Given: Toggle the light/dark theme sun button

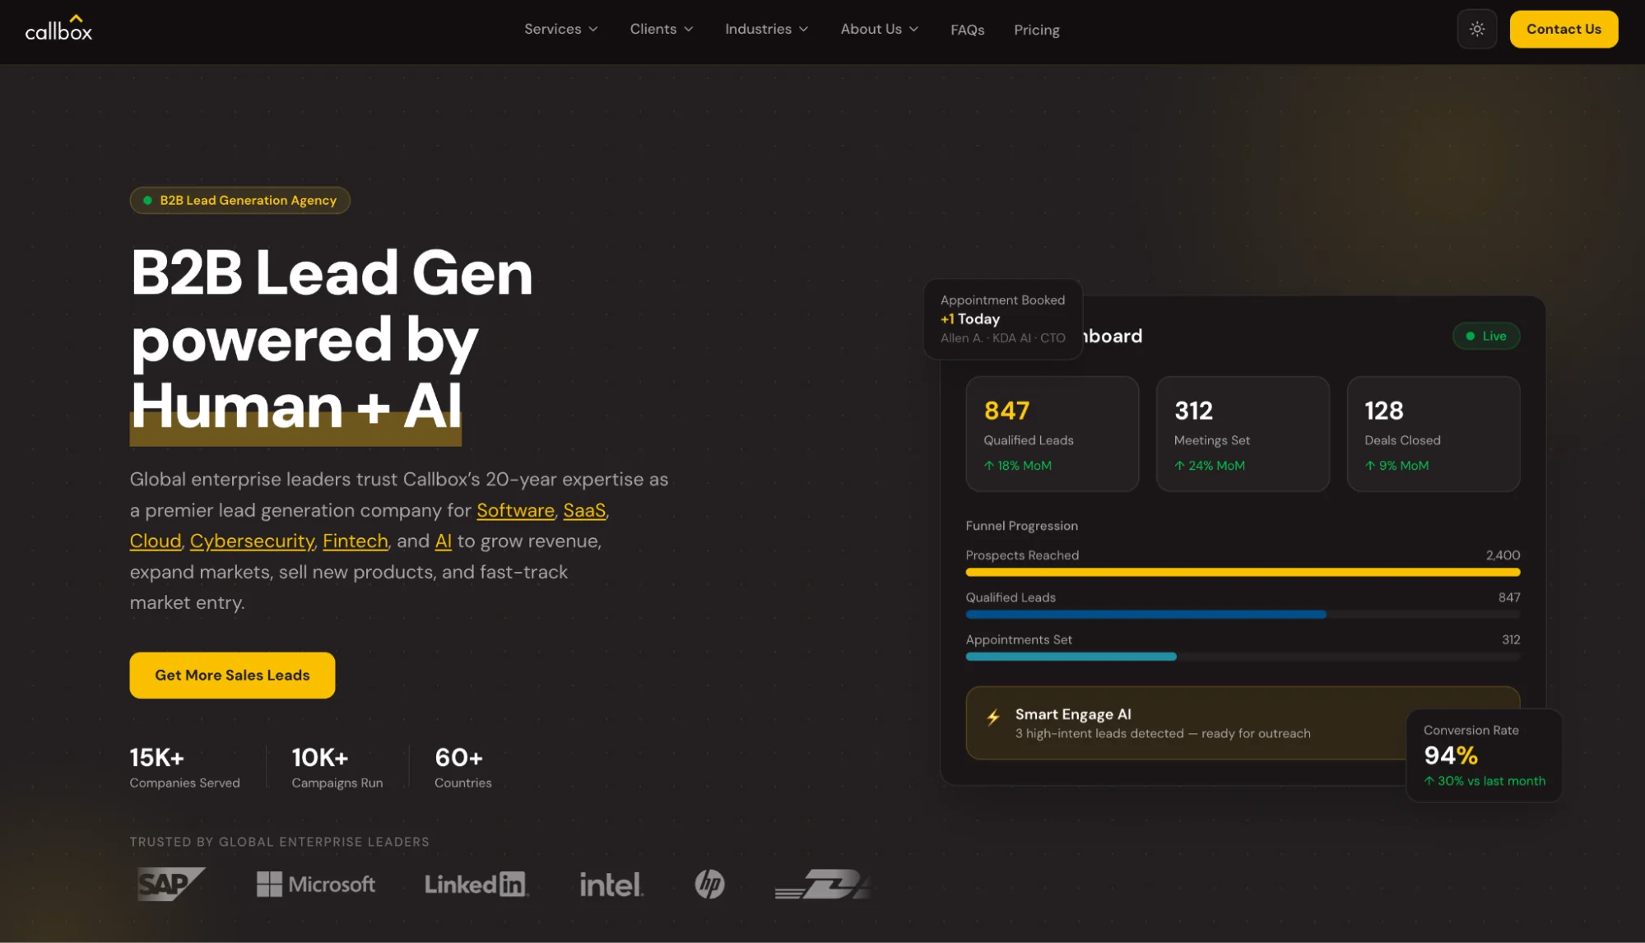Looking at the screenshot, I should click(1477, 29).
